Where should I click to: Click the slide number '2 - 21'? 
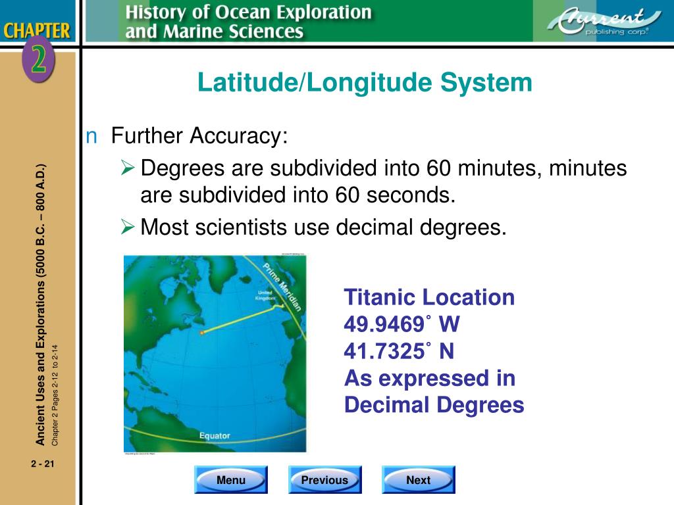coord(43,464)
